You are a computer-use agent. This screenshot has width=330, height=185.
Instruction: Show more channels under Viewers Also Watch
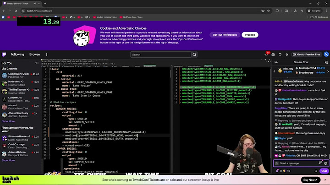(x=8, y=160)
